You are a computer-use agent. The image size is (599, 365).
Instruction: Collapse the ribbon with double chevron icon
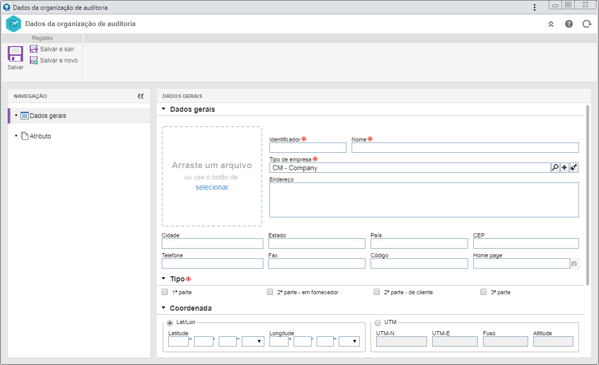[x=551, y=24]
